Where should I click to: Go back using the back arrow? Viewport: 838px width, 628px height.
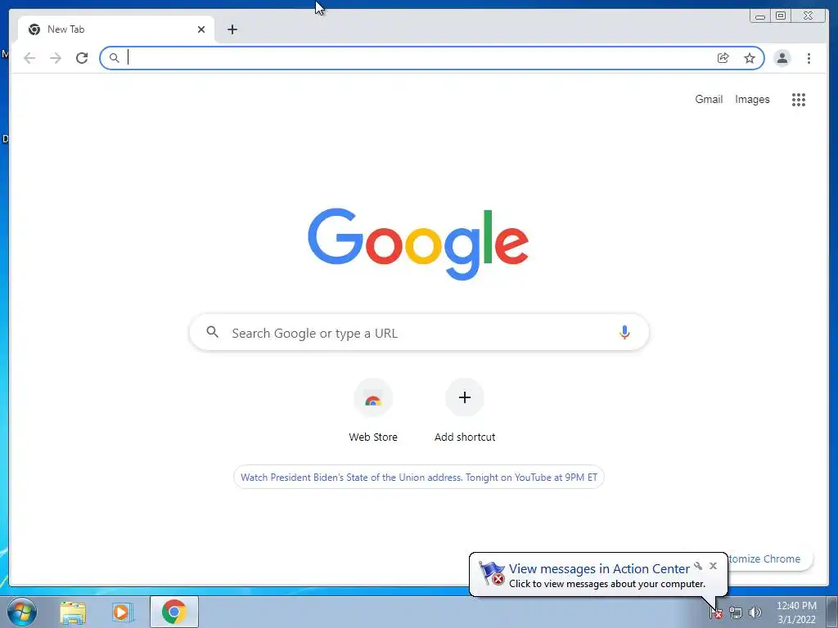pyautogui.click(x=29, y=58)
